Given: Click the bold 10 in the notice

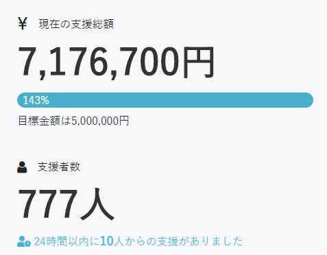Looking at the screenshot, I should tap(107, 241).
